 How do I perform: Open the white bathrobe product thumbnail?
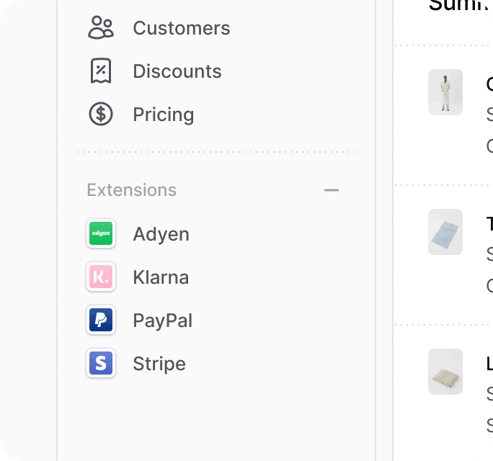pyautogui.click(x=445, y=92)
